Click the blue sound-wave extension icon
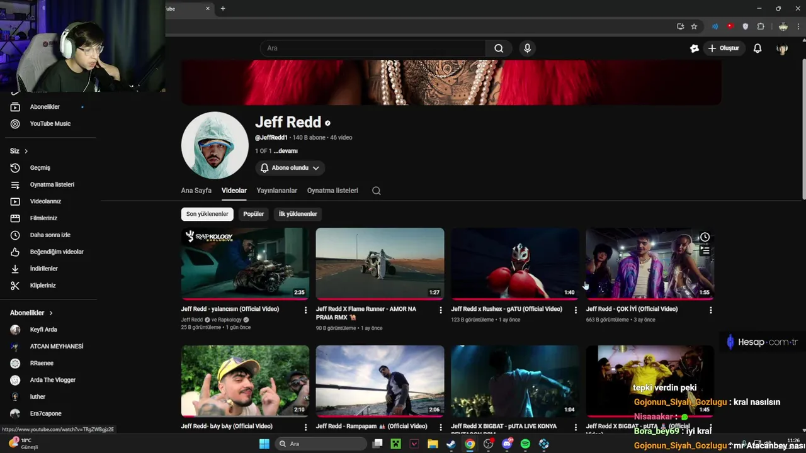 click(715, 26)
